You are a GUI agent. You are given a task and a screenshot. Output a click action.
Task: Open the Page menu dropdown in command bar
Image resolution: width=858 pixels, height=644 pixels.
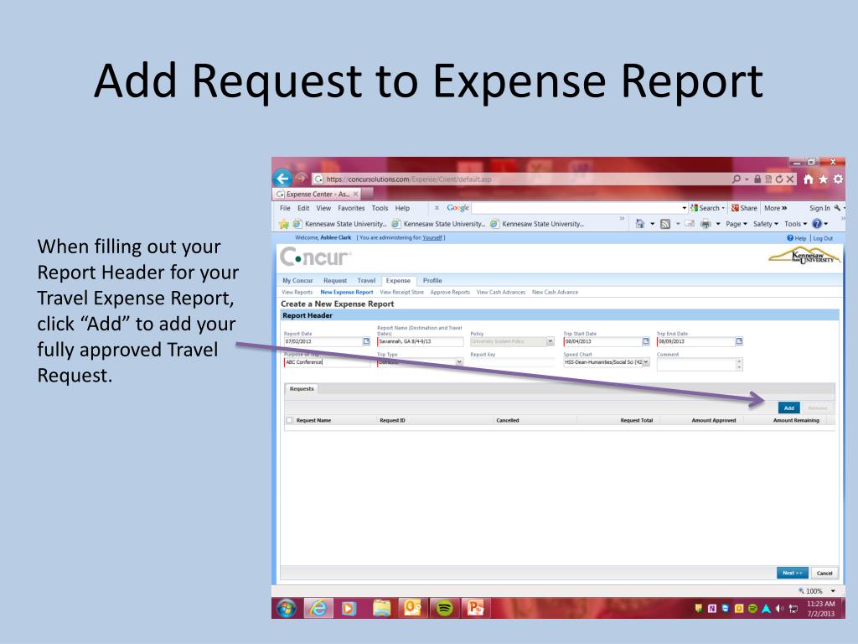[x=736, y=223]
